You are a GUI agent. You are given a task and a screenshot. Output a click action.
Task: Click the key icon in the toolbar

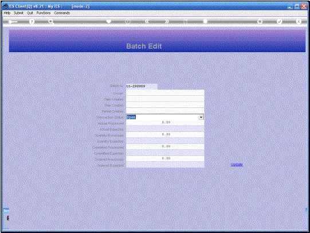click(x=13, y=22)
